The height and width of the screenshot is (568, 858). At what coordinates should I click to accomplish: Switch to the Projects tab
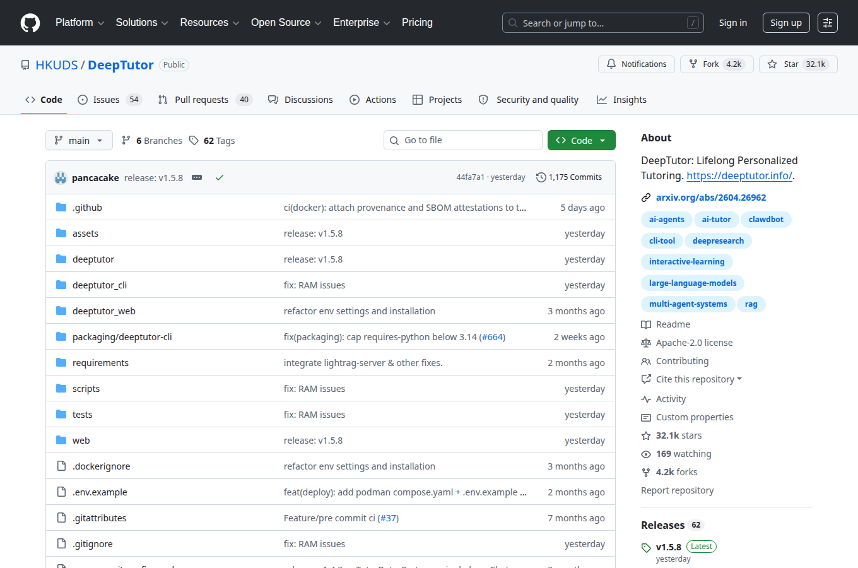point(437,100)
